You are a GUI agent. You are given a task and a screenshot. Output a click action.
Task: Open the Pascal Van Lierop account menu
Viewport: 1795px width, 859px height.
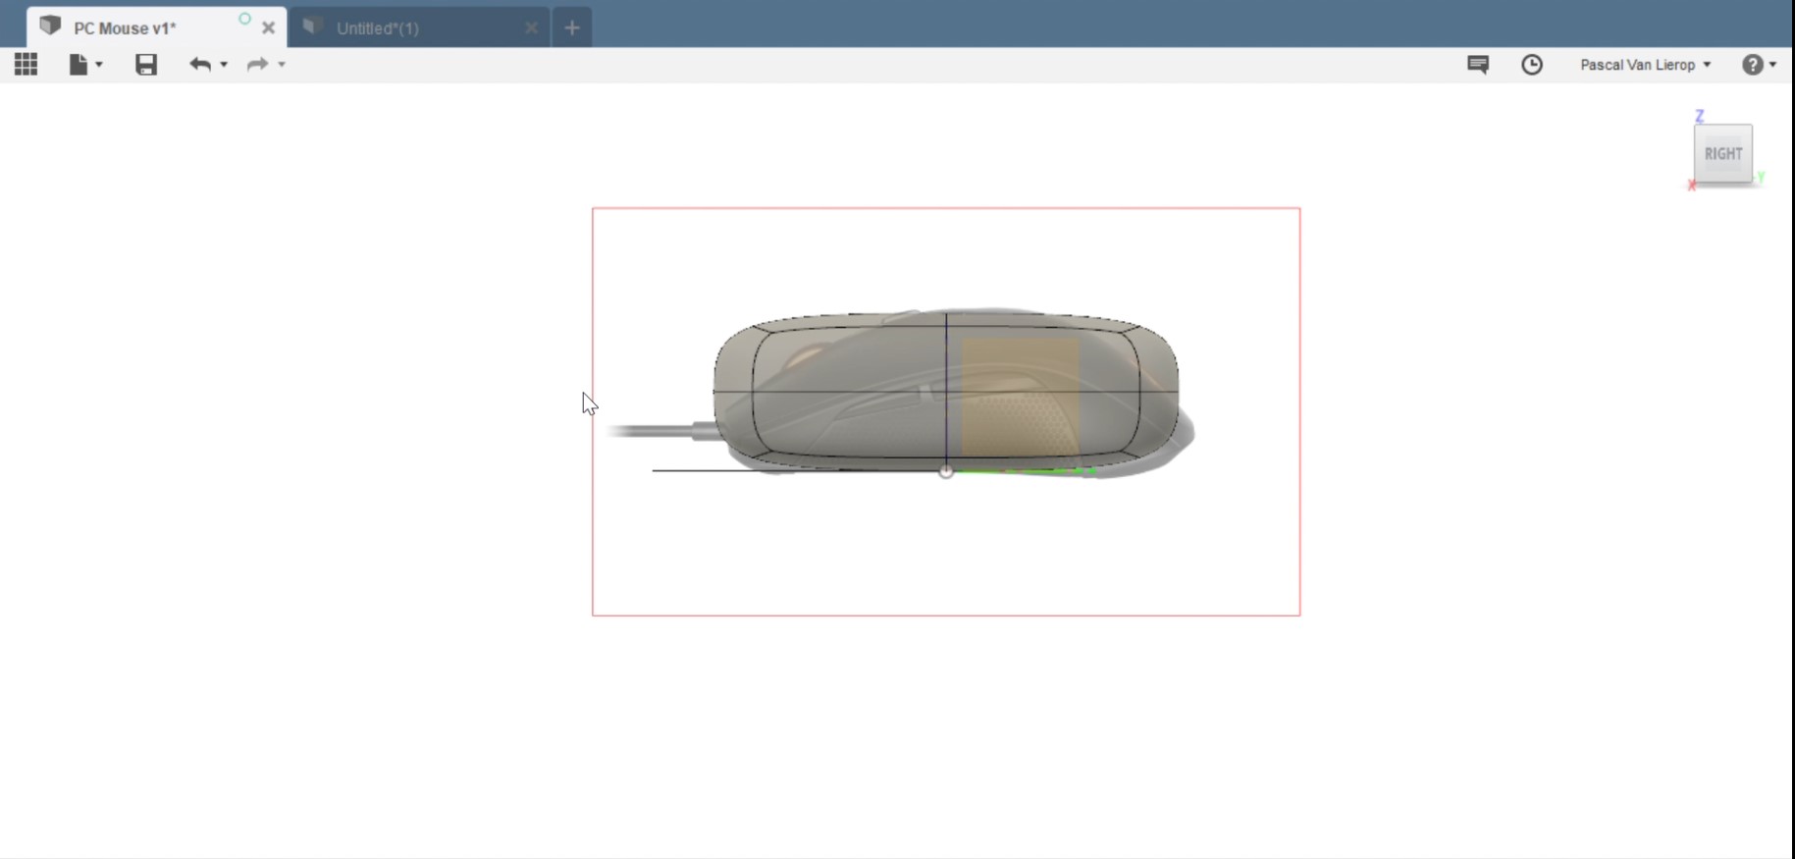pyautogui.click(x=1646, y=65)
